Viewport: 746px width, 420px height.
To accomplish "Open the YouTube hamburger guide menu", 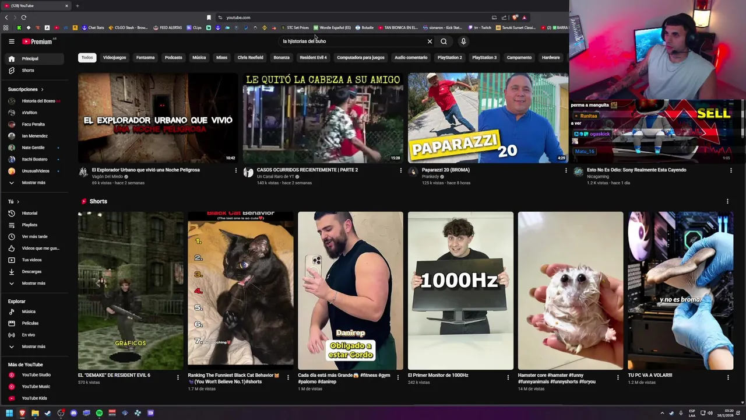I will click(11, 41).
